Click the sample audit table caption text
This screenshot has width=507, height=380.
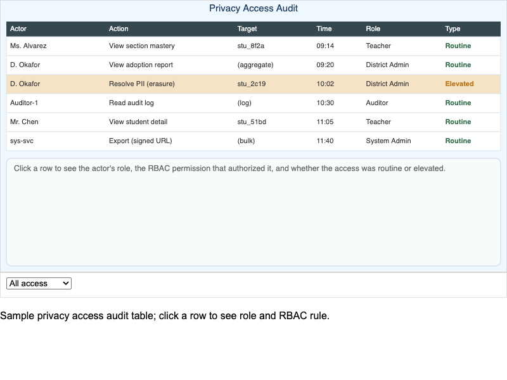165,315
